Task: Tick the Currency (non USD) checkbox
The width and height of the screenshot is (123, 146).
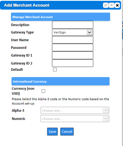Action: [x=43, y=91]
